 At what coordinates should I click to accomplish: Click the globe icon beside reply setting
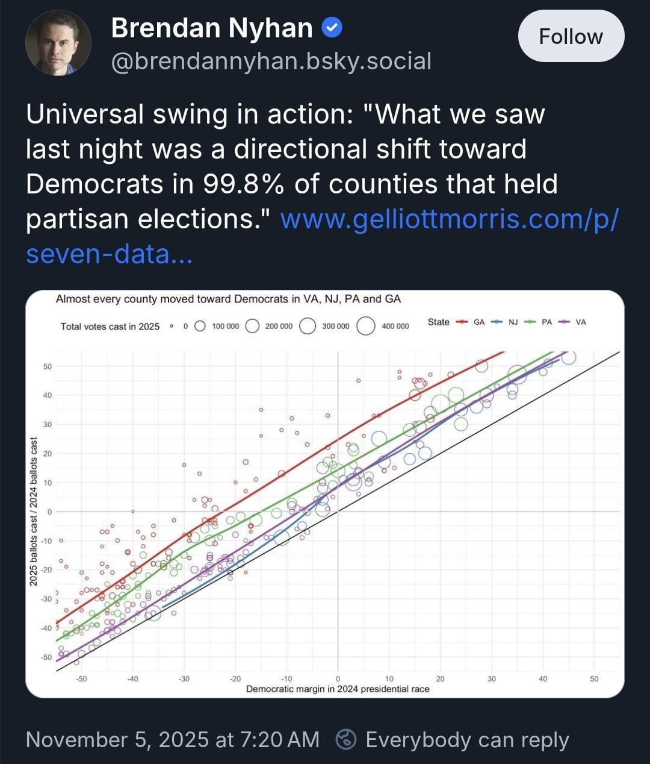(x=346, y=740)
